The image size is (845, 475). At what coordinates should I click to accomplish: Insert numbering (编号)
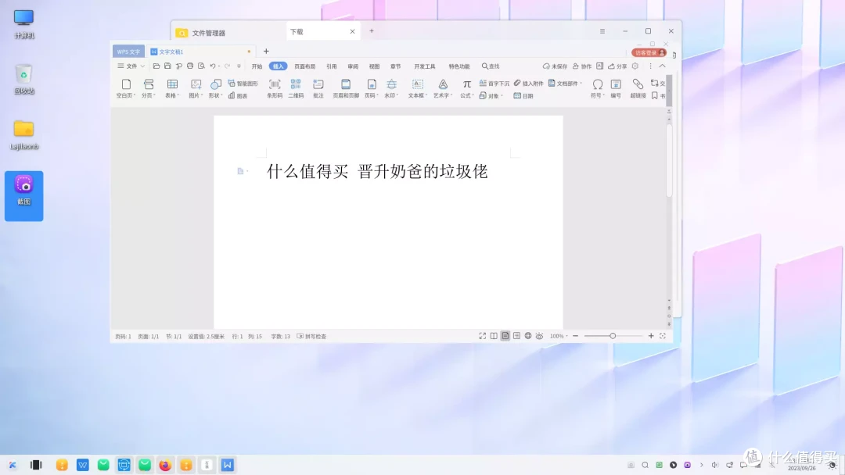pyautogui.click(x=616, y=88)
